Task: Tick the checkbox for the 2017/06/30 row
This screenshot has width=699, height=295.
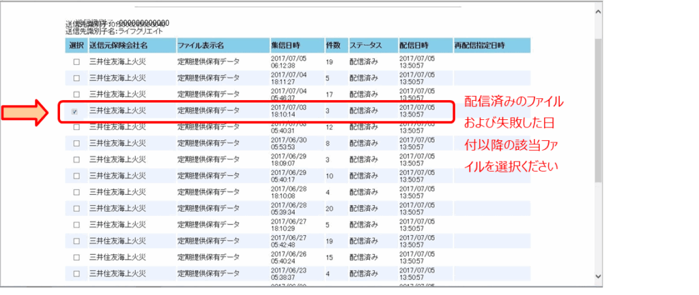Action: 76,144
